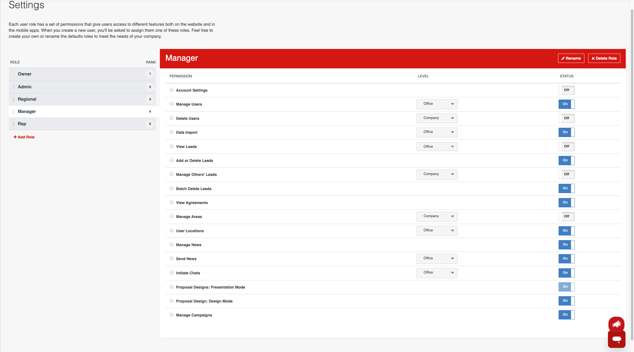This screenshot has width=634, height=352.
Task: Click help icon beside Initiate Chats
Action: point(172,273)
